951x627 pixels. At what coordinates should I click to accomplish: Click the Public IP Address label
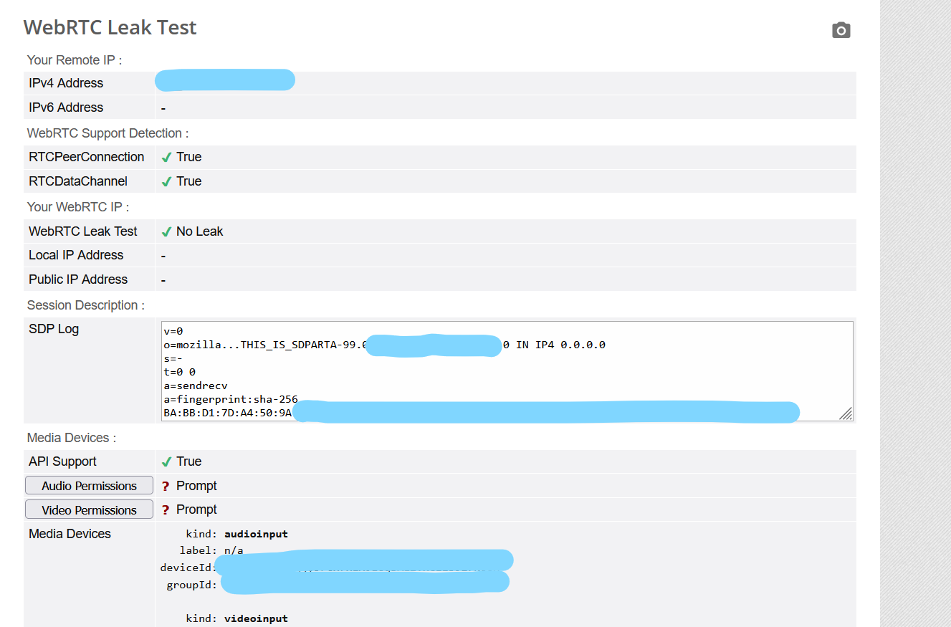click(78, 279)
